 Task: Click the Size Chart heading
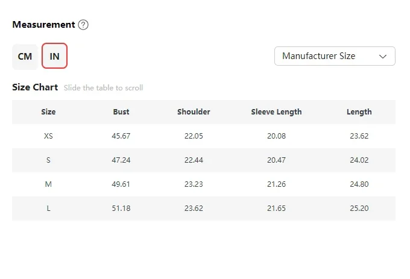click(35, 87)
